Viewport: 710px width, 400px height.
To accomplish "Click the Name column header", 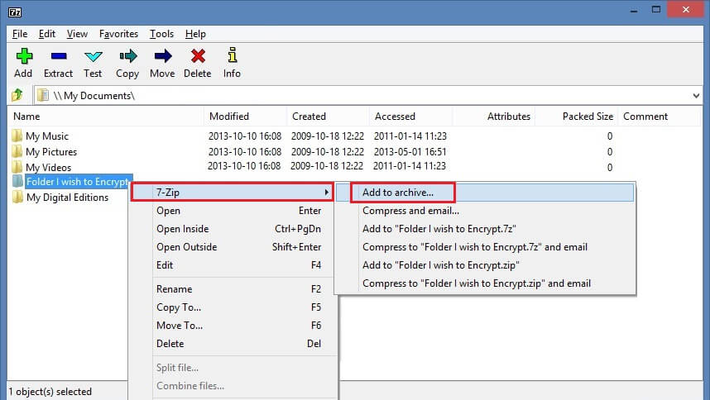I will (26, 117).
